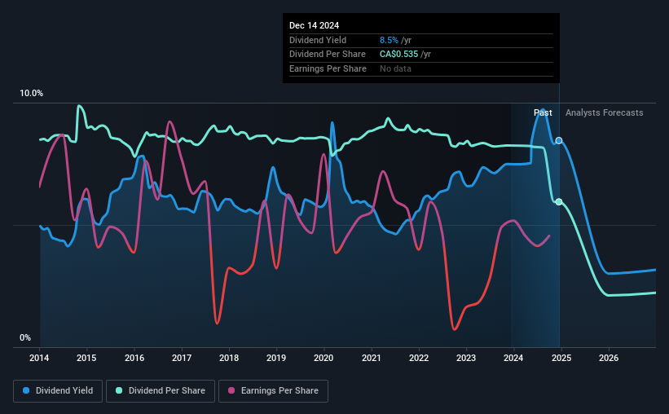Click the 'Analysts Forecasts' label
The image size is (669, 414).
coord(604,112)
